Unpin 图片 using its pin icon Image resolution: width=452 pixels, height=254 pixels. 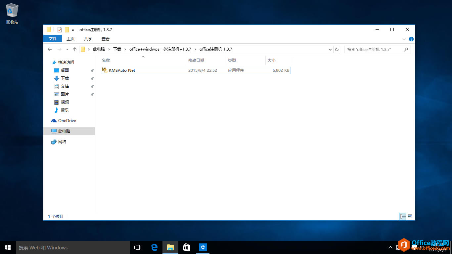pyautogui.click(x=92, y=94)
